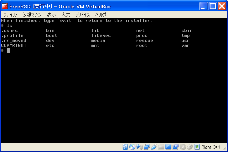Click the dev directory name
Screen dimensions: 228x152
(50, 41)
